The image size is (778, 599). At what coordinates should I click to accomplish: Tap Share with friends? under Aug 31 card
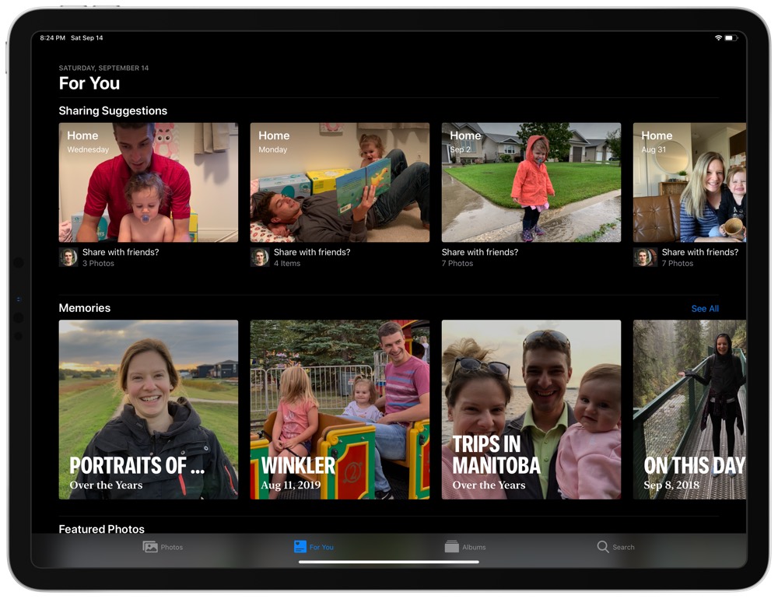(700, 252)
